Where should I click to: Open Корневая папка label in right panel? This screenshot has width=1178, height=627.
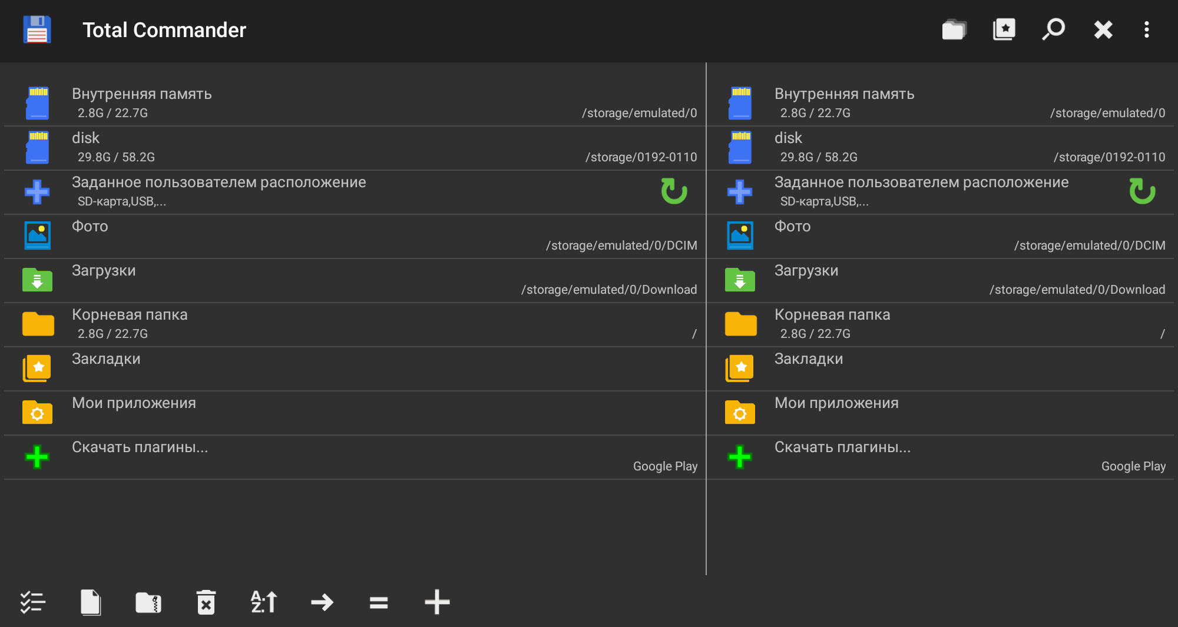tap(832, 315)
